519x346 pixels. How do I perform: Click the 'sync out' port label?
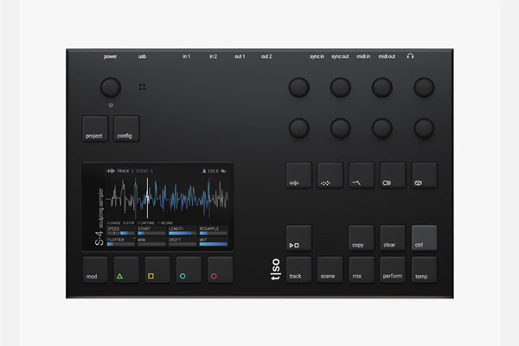(x=340, y=56)
